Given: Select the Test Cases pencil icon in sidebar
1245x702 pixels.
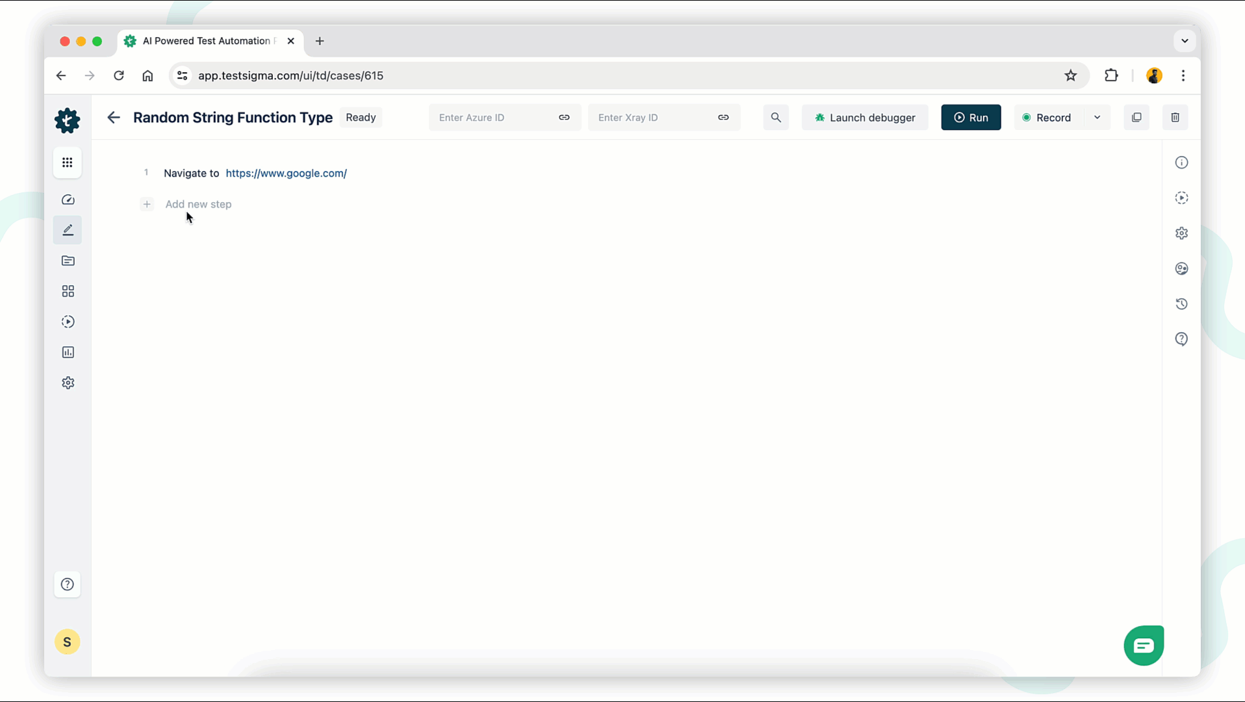Looking at the screenshot, I should (68, 230).
